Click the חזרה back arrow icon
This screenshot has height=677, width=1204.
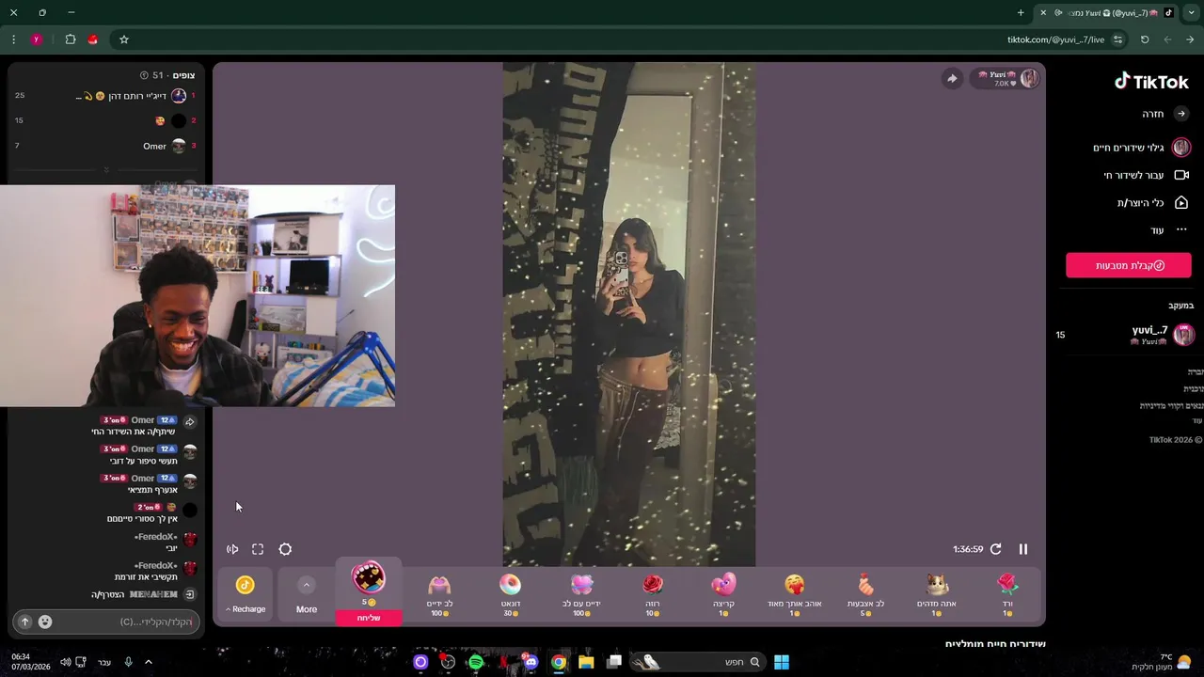[x=1181, y=114]
